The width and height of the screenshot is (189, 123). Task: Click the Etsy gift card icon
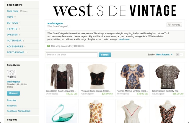coord(48,46)
